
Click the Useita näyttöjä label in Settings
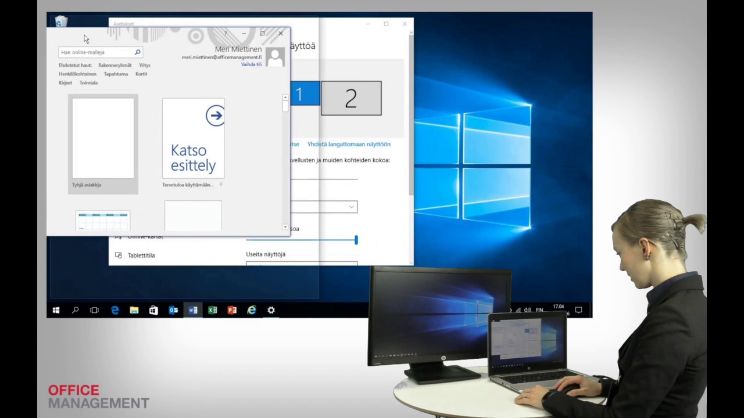[266, 254]
